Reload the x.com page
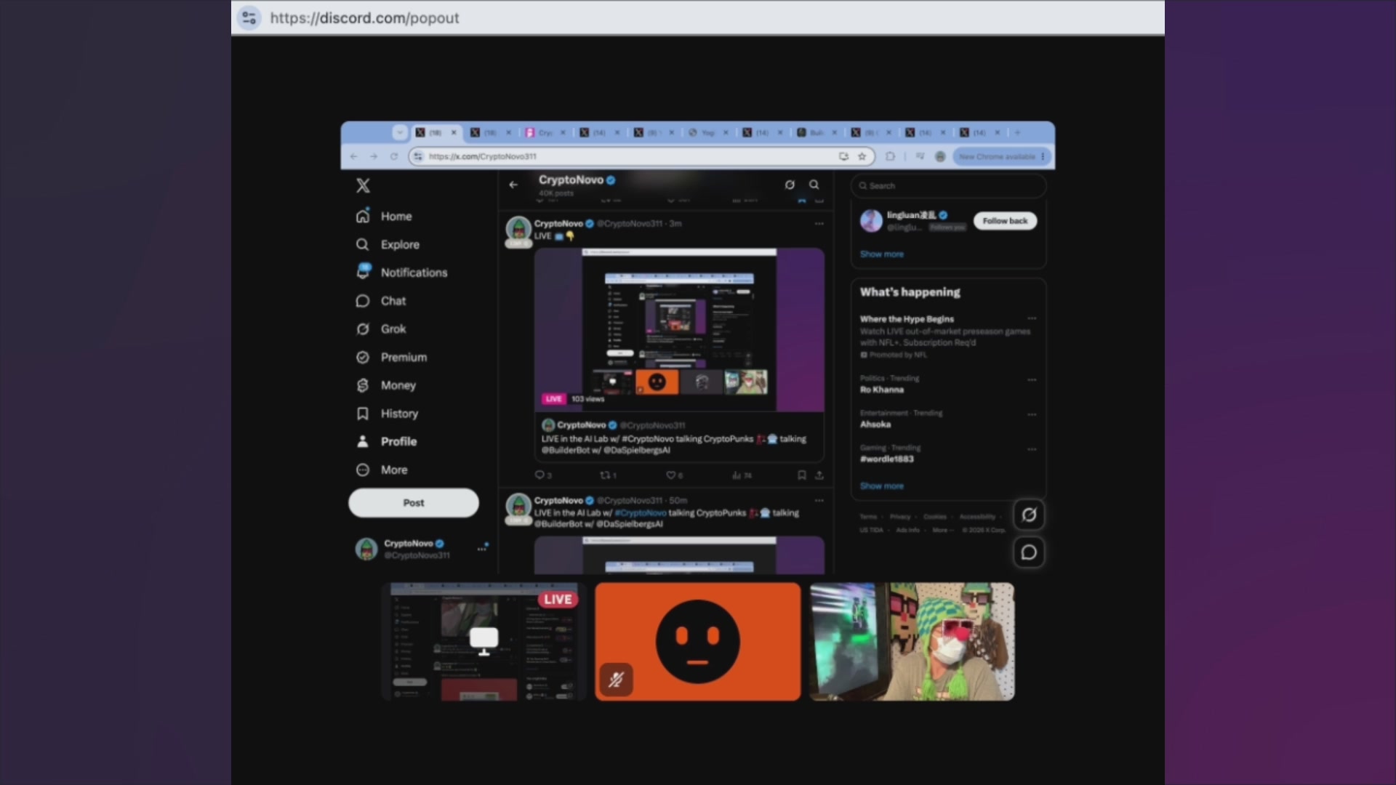Screen dimensions: 1396x785 394,156
